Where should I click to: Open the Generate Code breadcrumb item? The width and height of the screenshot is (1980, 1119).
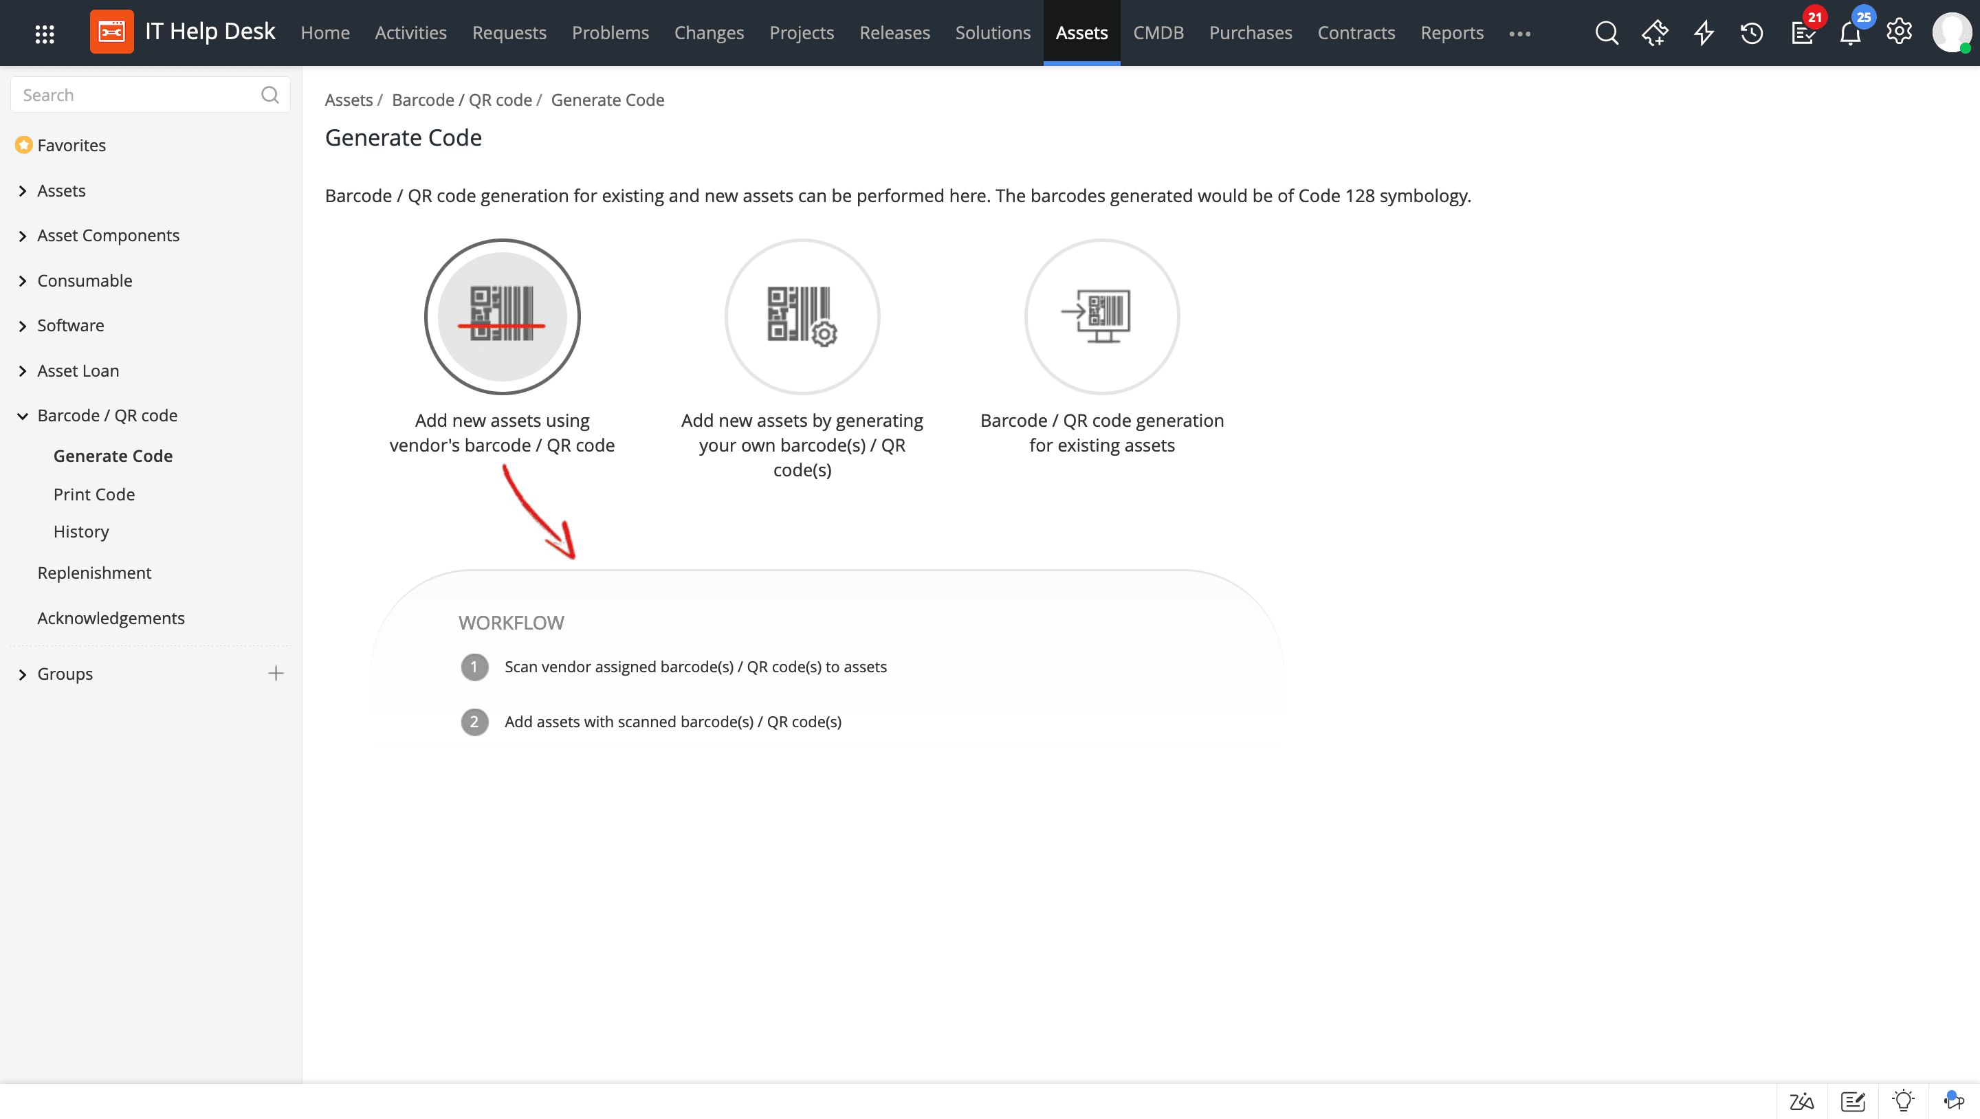tap(608, 99)
